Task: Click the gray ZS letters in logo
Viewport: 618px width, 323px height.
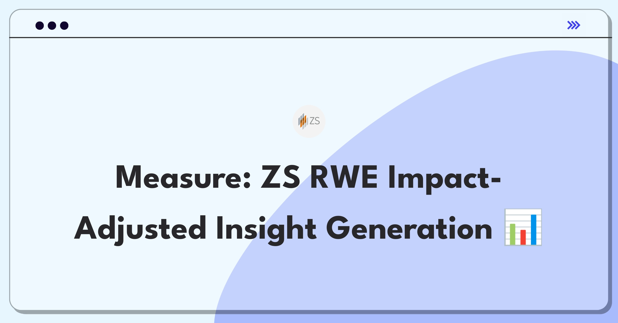Action: (x=315, y=121)
